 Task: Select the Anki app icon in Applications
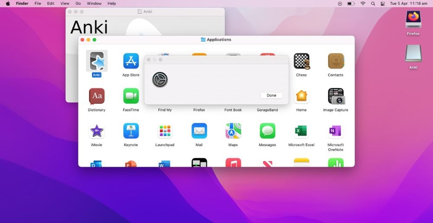pos(97,61)
